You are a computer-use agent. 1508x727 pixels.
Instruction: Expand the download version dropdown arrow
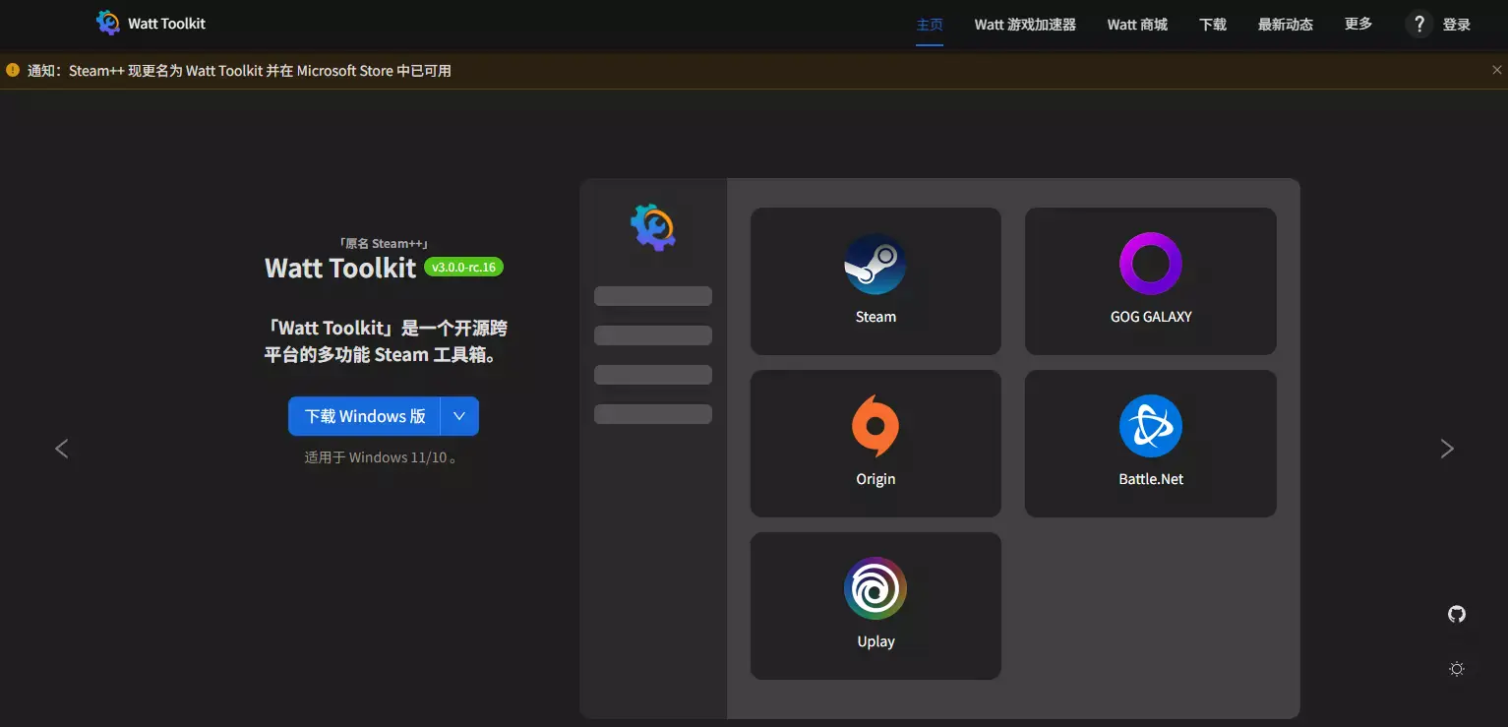(x=458, y=415)
